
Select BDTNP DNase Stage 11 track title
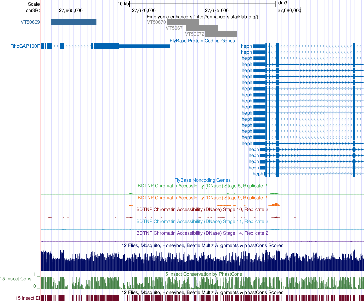click(x=202, y=221)
